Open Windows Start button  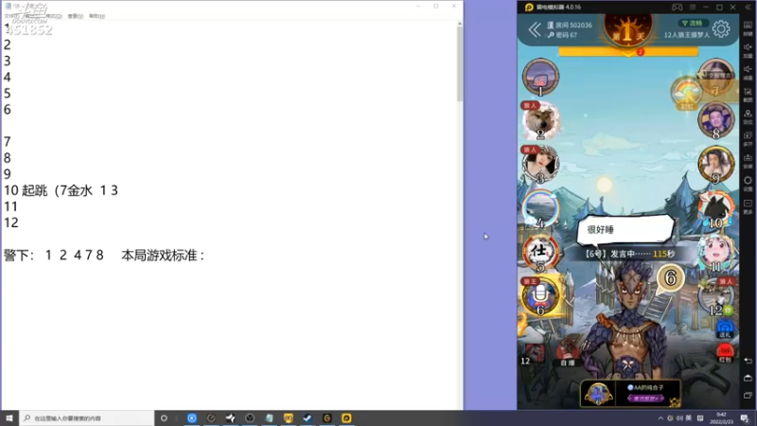click(9, 417)
